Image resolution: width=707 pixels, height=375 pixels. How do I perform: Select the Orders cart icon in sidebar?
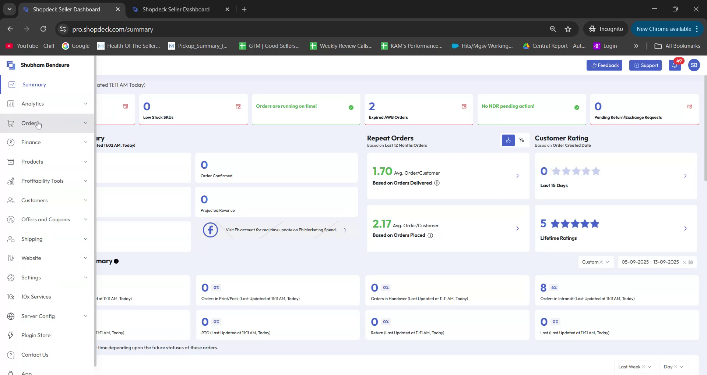pos(11,123)
